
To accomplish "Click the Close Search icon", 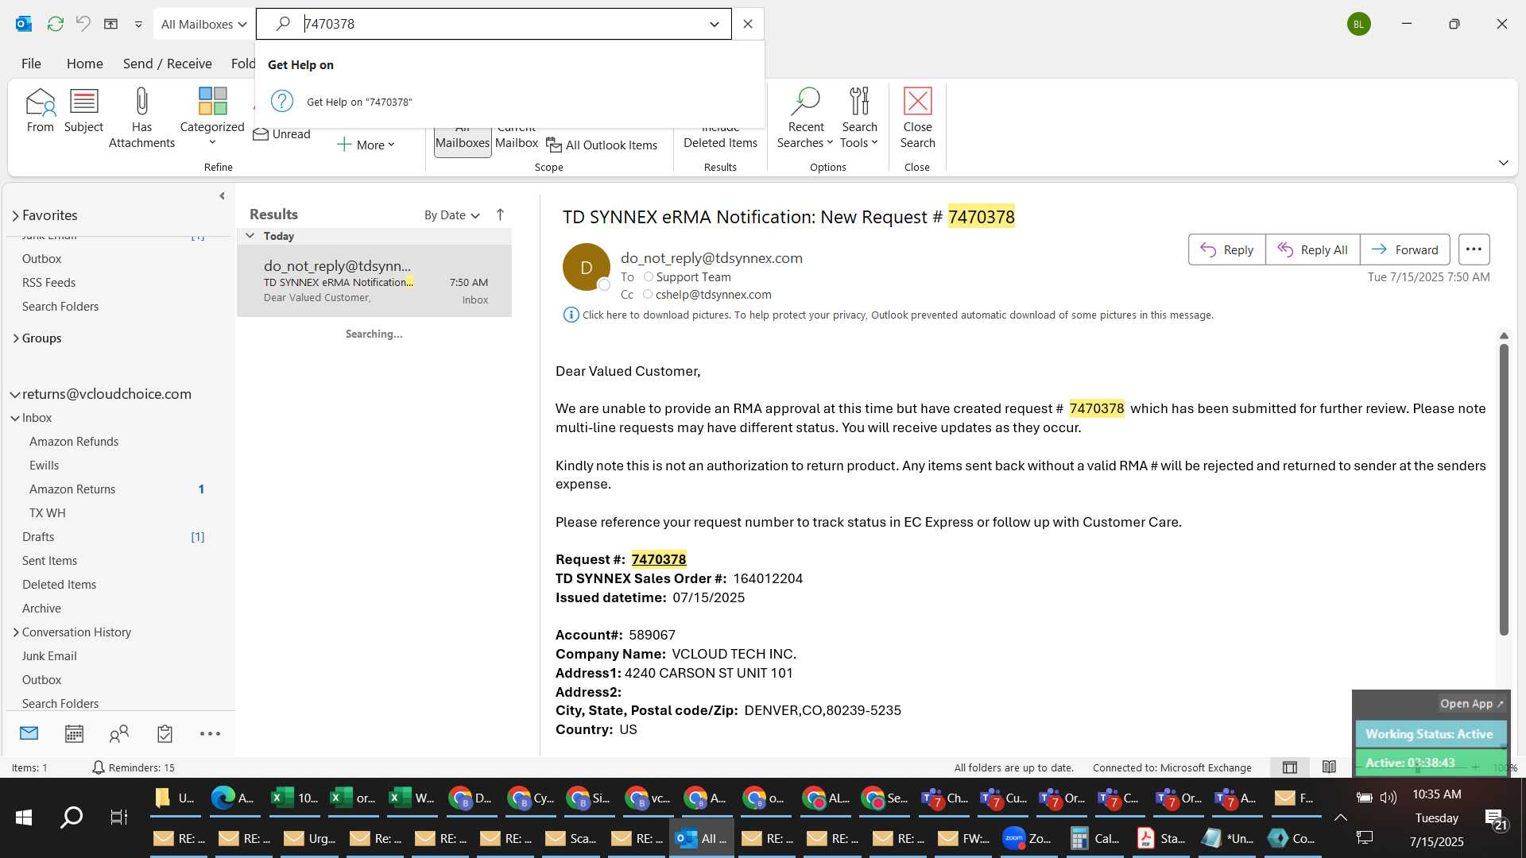I will 917,118.
